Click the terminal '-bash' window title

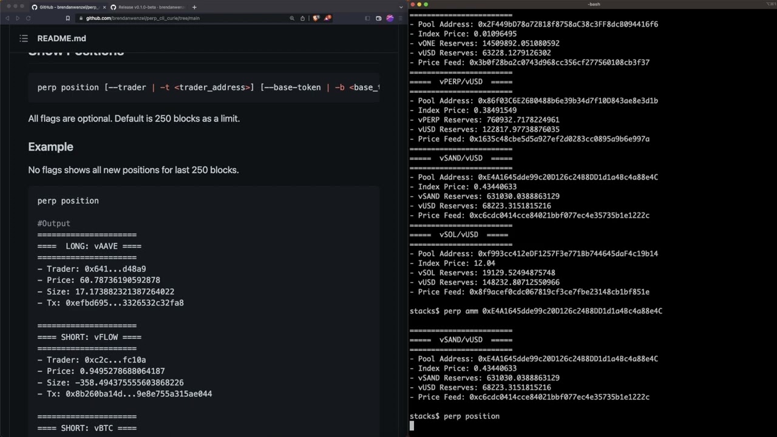594,4
